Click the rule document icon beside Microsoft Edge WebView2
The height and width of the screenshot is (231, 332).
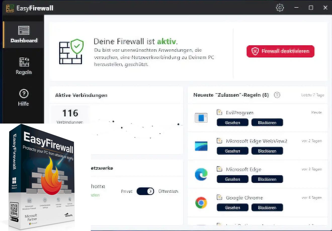[x=219, y=141]
